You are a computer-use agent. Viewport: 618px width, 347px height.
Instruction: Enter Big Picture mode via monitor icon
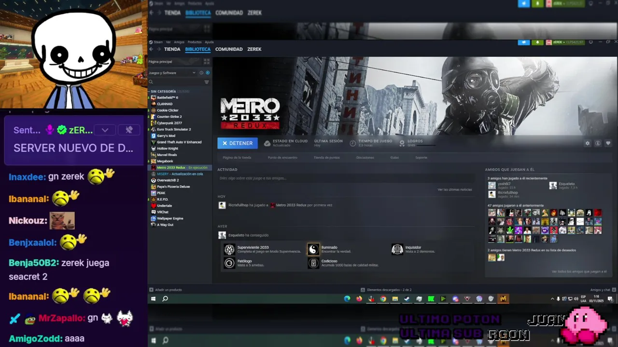point(590,42)
